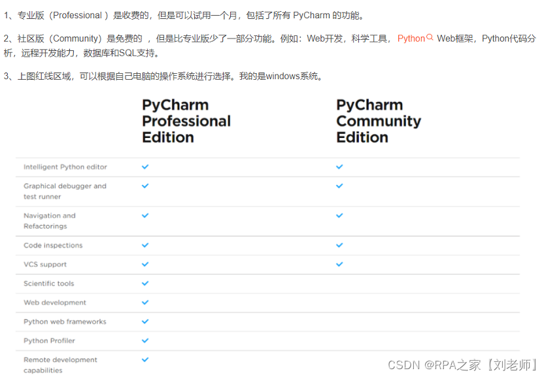Click Community checkmark for Code inspections
546x377 pixels.
[x=339, y=245]
